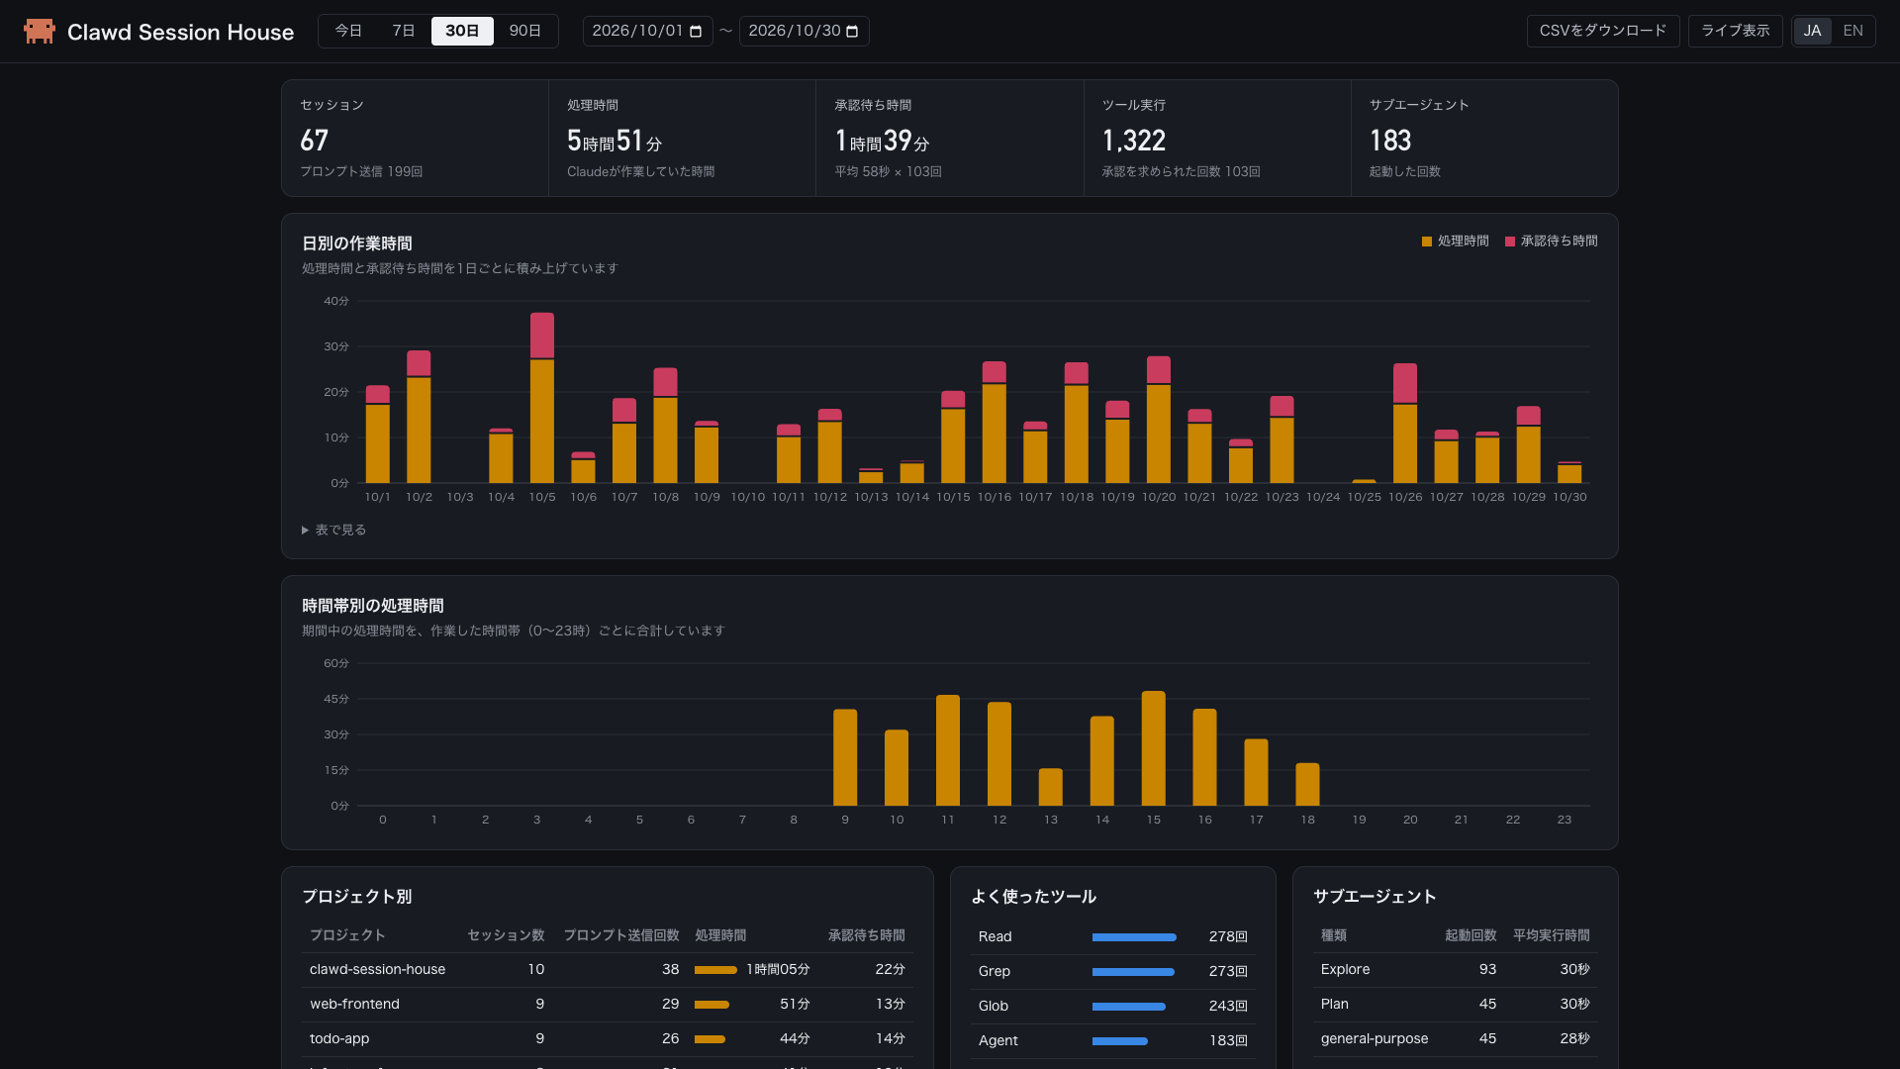Switch language to EN
This screenshot has height=1069, width=1900.
point(1852,31)
